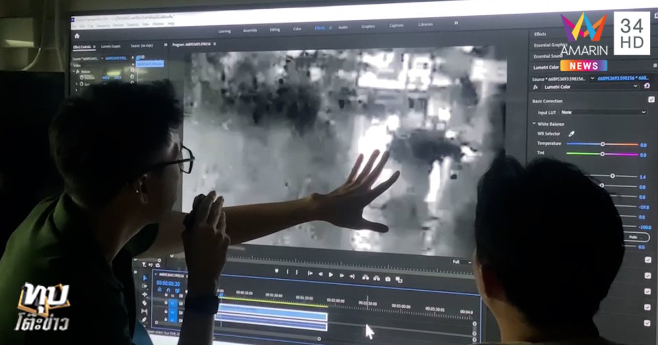The height and width of the screenshot is (345, 658).
Task: Open the Comparison View button
Action: point(399,279)
